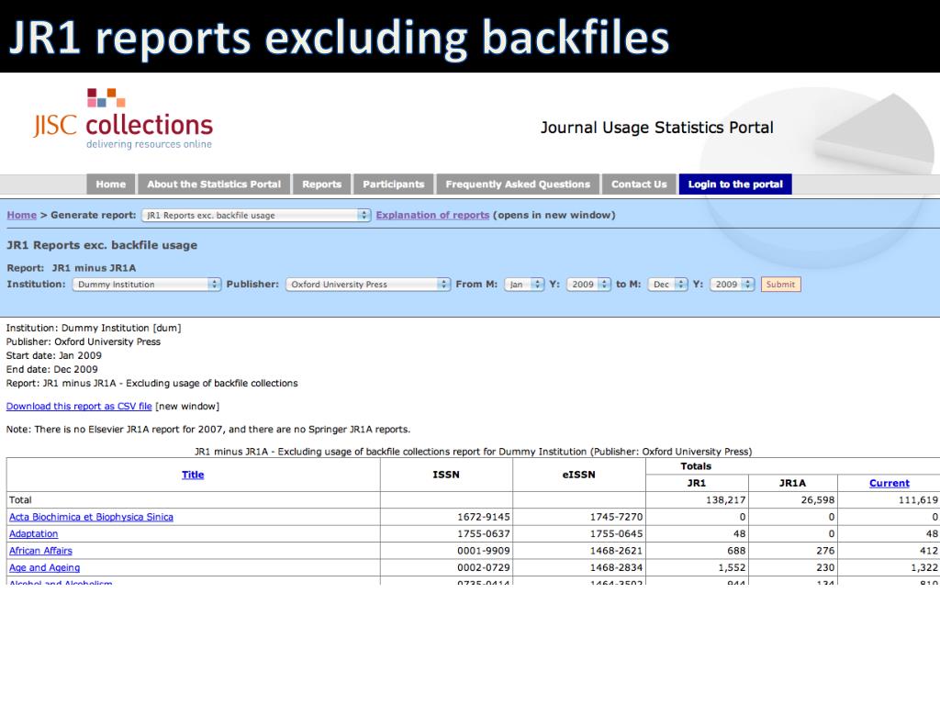Select the Total JR1 value 138,217
This screenshot has width=940, height=705.
click(x=725, y=500)
